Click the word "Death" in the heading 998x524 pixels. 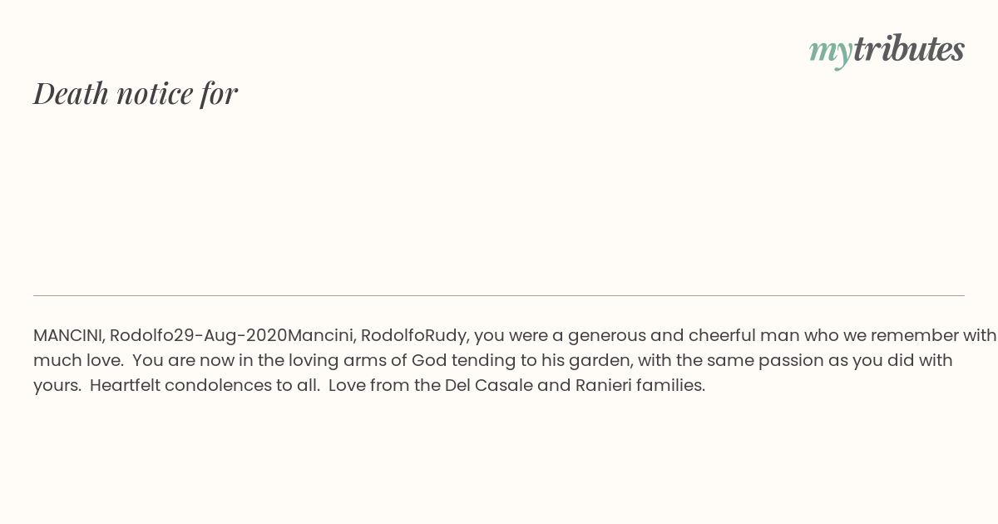click(x=72, y=93)
